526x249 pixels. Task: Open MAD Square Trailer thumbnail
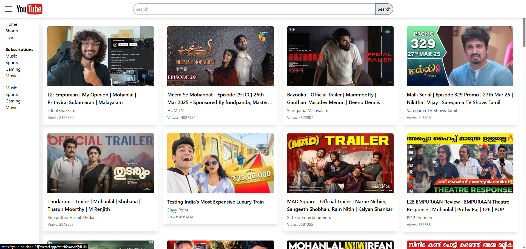pos(340,163)
